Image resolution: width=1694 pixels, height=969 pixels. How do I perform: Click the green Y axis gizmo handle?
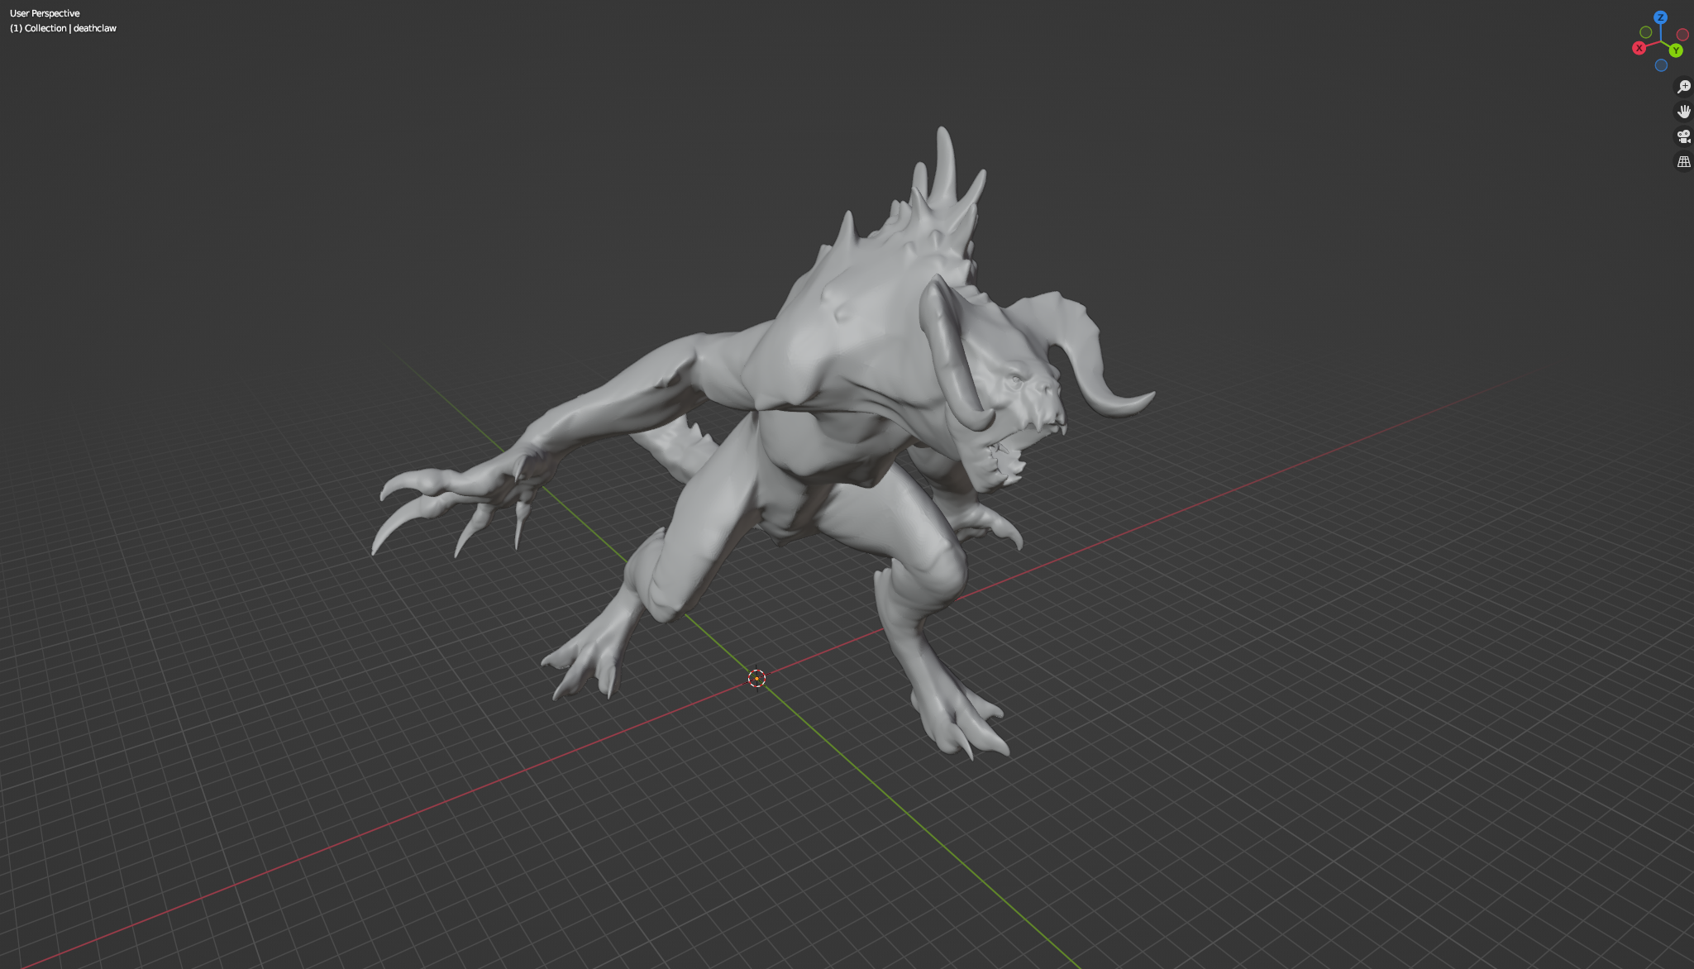point(1676,50)
